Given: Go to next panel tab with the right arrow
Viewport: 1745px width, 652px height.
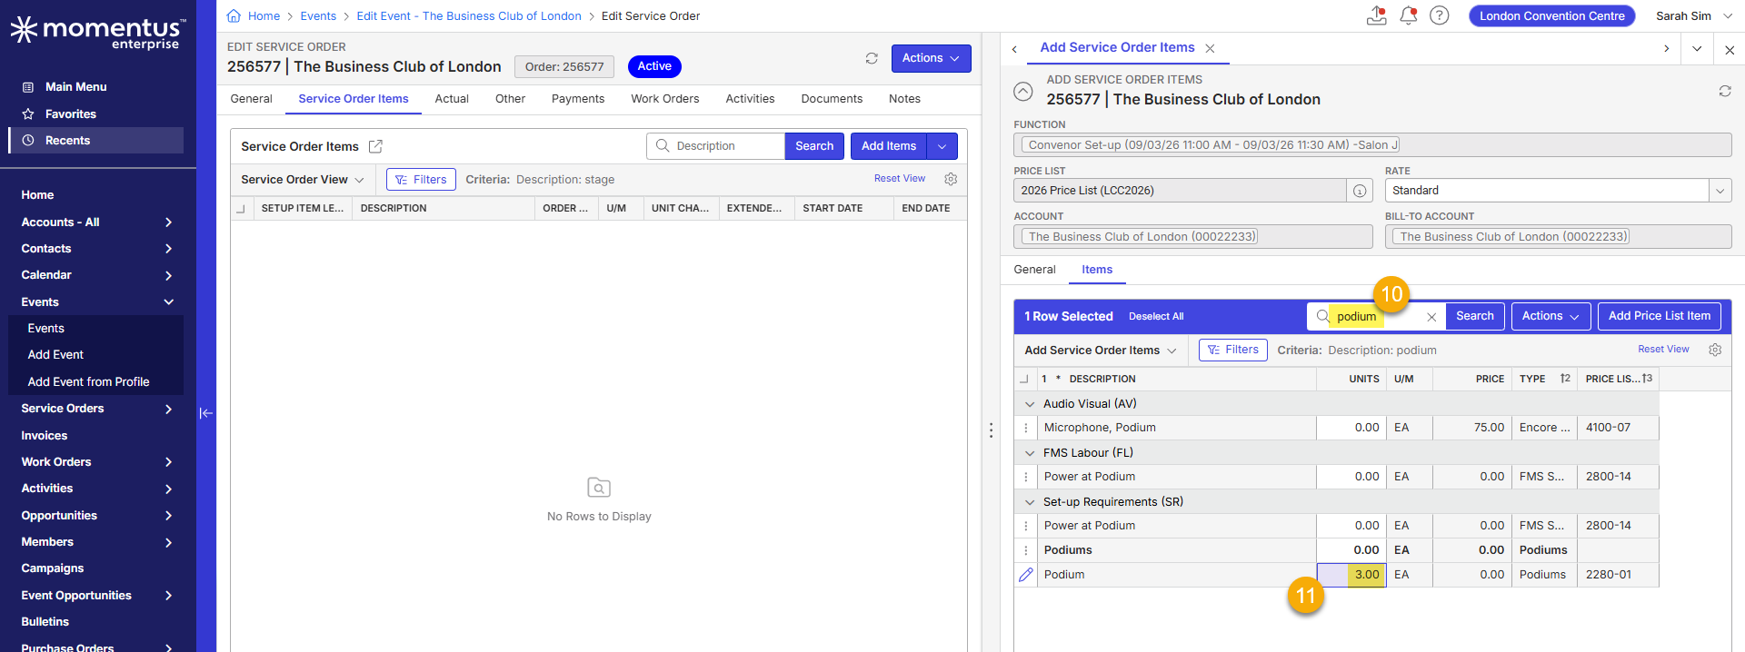Looking at the screenshot, I should click(x=1666, y=49).
